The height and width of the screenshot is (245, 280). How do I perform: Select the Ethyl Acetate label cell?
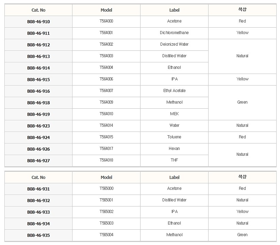point(174,91)
